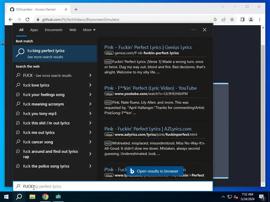The height and width of the screenshot is (202, 270).
Task: Click the magnifier icon in search box
Action: [18, 186]
